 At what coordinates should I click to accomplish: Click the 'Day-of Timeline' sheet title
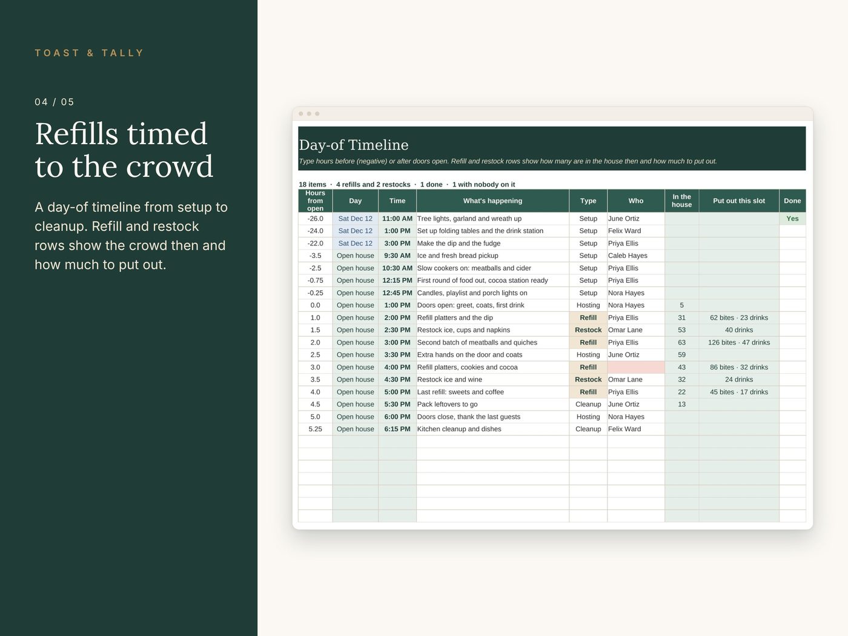coord(354,145)
